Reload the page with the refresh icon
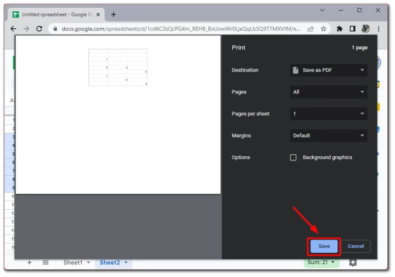Image resolution: width=395 pixels, height=277 pixels. tap(39, 29)
